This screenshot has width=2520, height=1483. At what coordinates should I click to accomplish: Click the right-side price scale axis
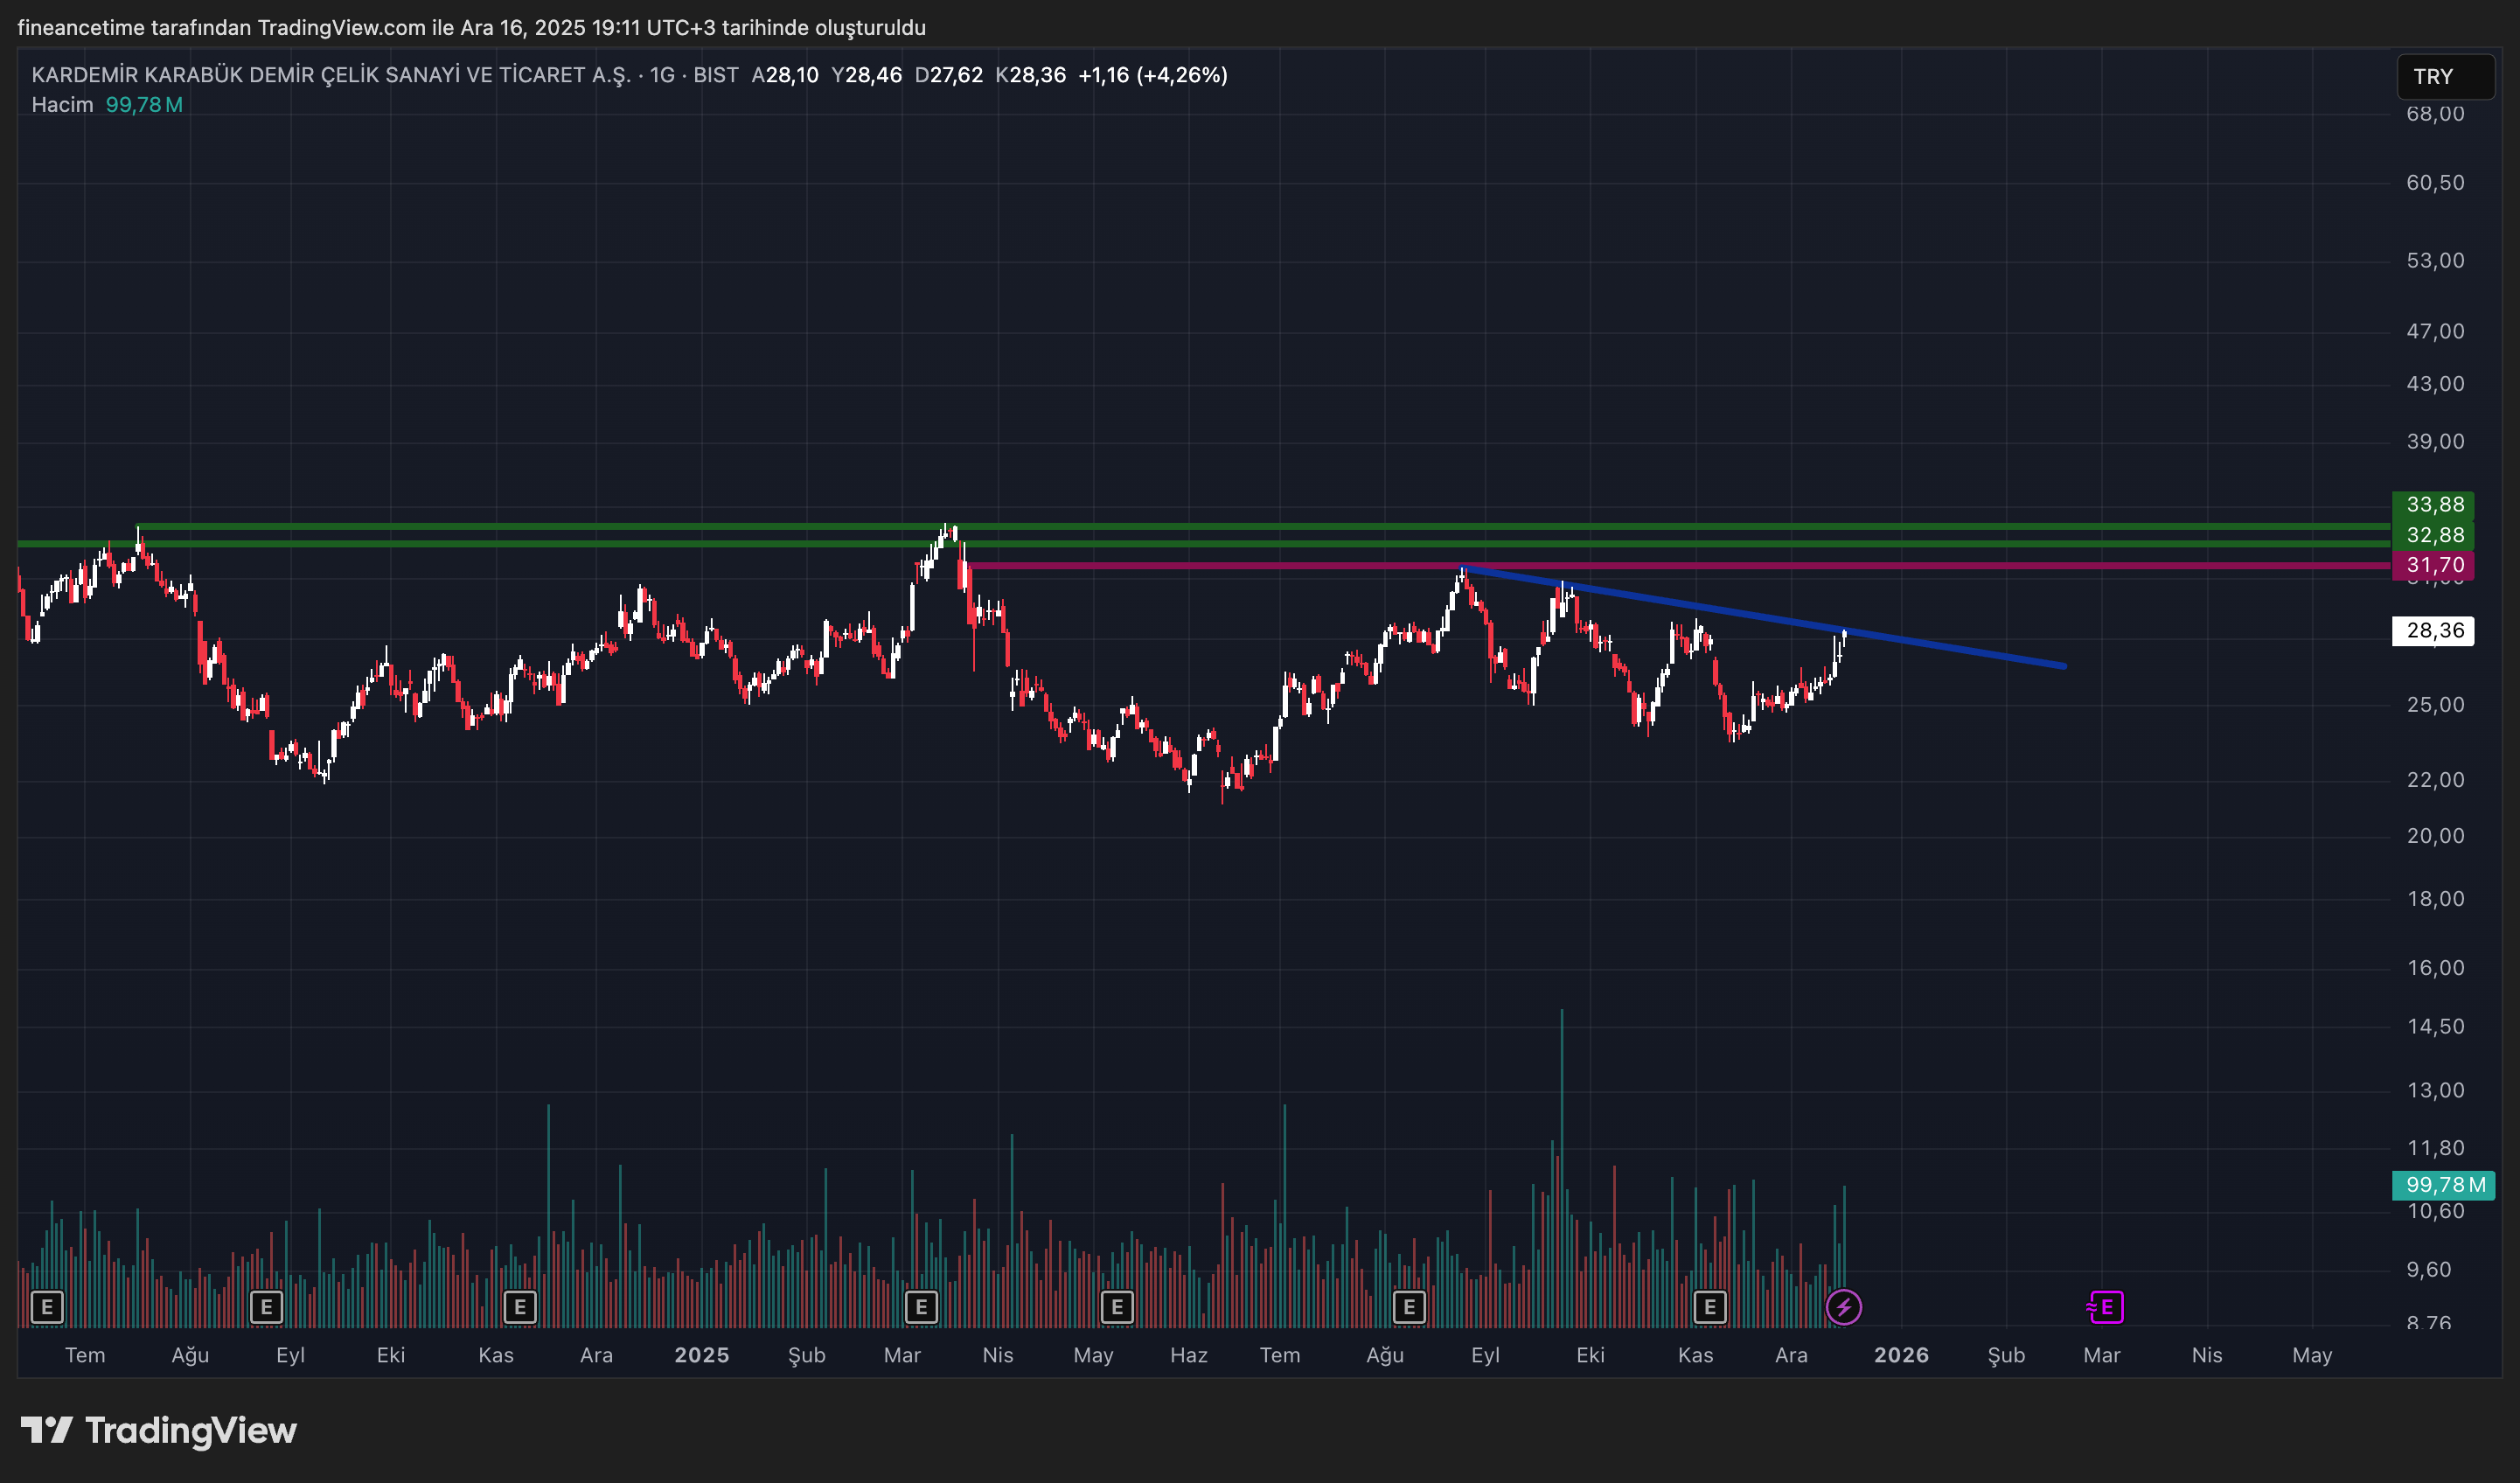pos(2437,900)
